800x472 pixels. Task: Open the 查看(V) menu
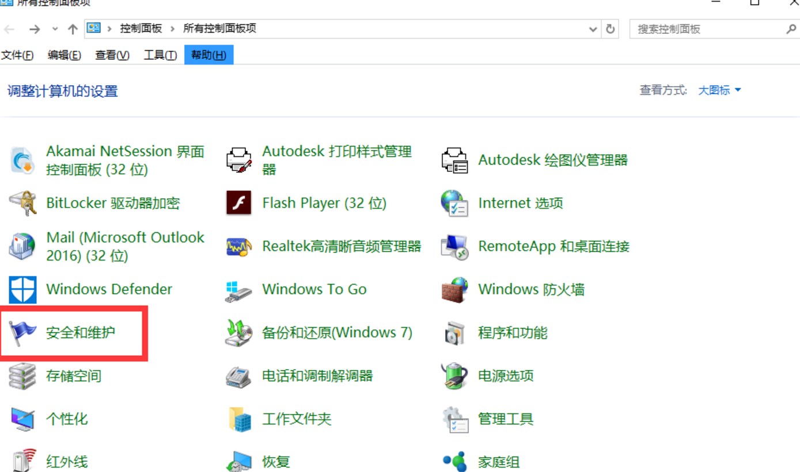[112, 55]
